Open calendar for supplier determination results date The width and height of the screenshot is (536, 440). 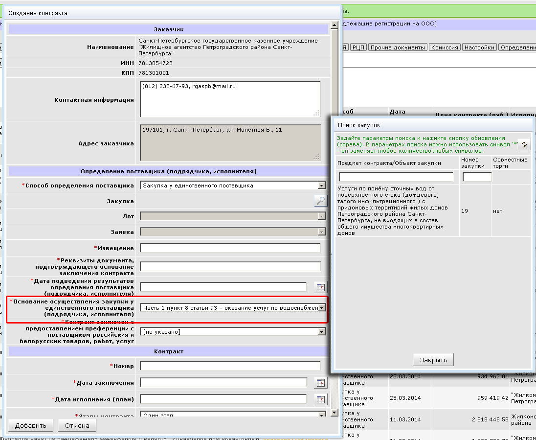(x=321, y=287)
